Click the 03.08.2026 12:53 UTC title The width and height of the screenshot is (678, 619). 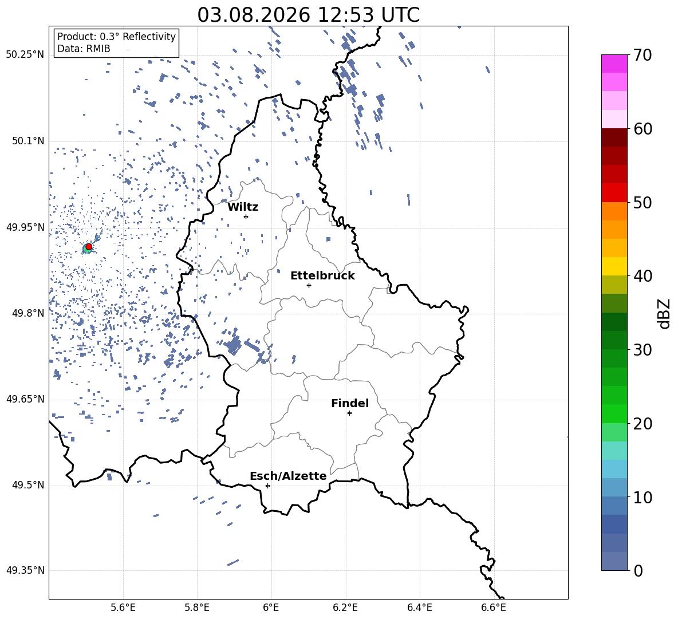(x=308, y=14)
